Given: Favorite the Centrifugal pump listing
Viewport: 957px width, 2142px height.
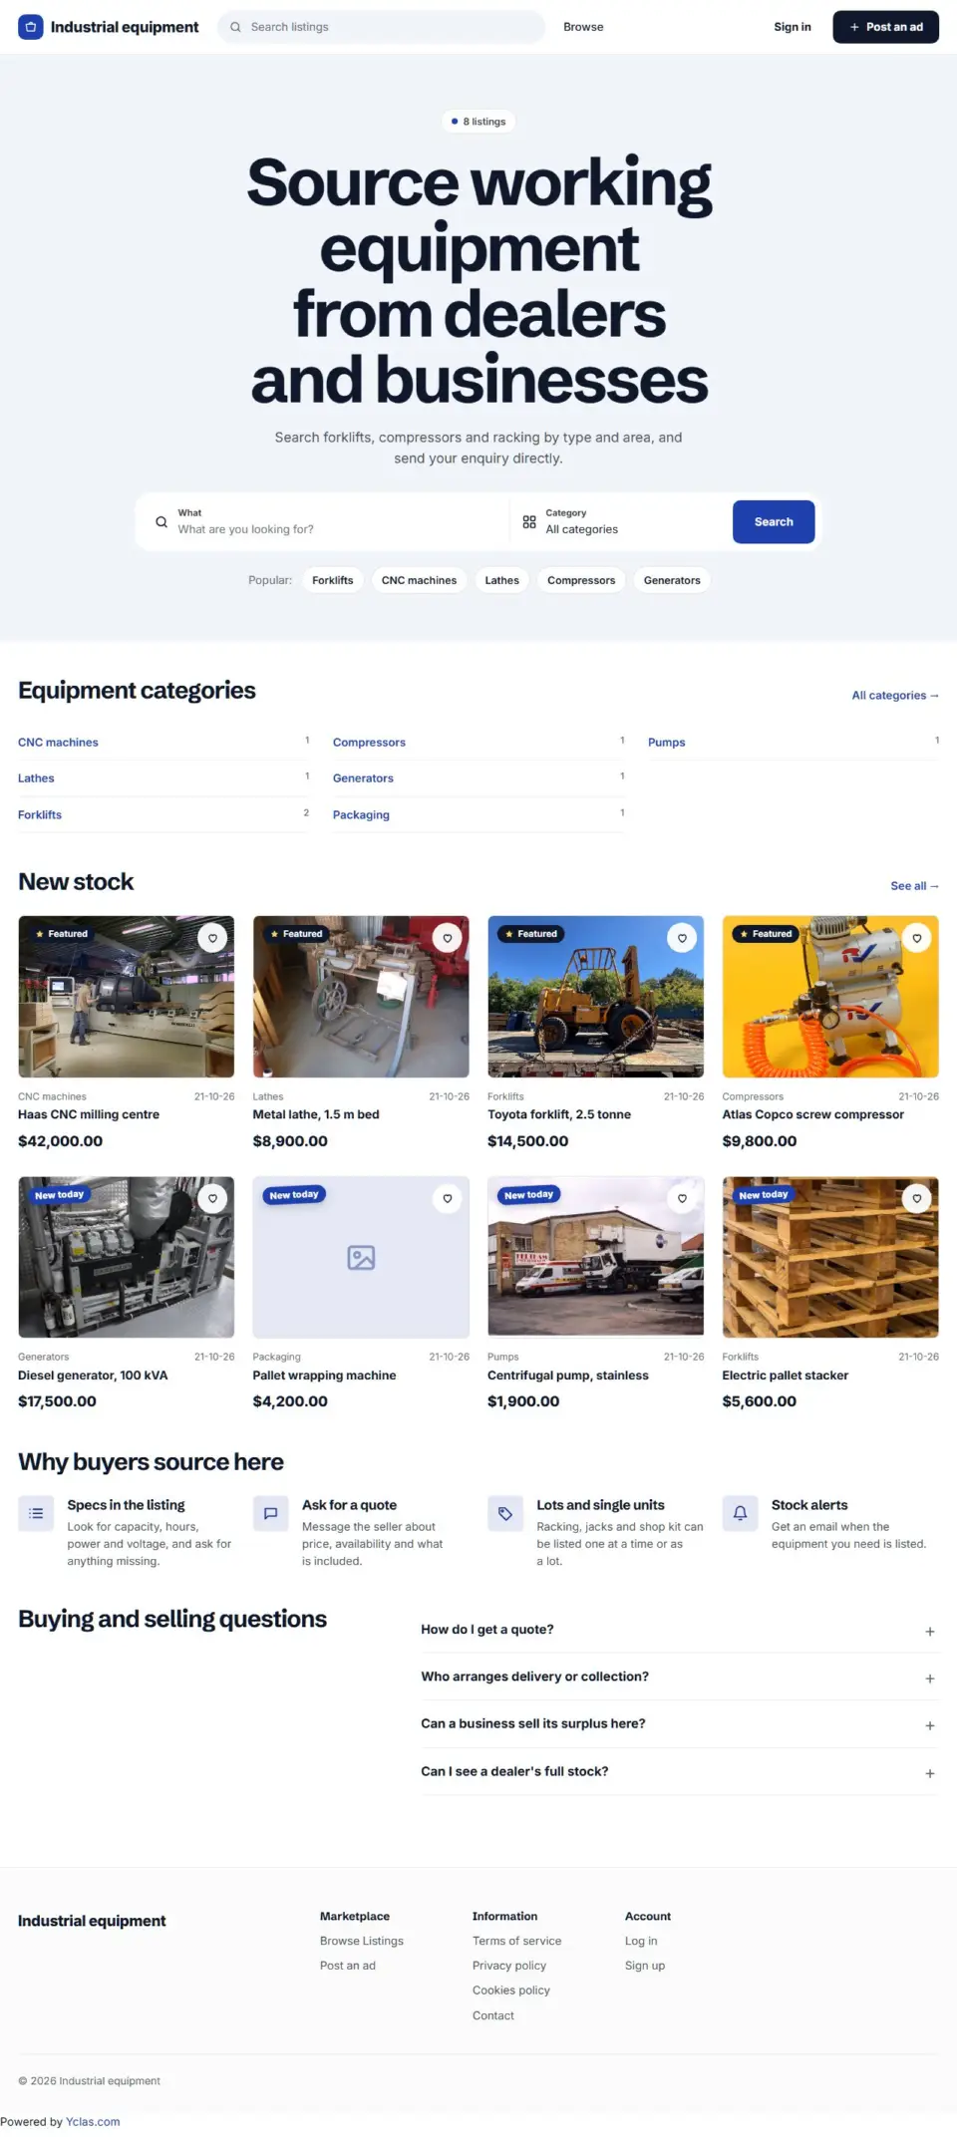Looking at the screenshot, I should [682, 1198].
